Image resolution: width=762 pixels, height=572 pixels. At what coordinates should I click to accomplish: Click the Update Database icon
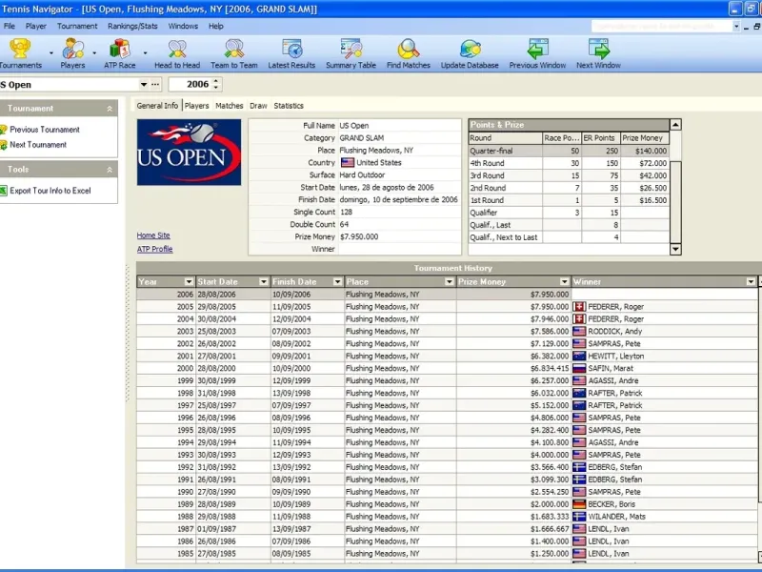point(470,49)
